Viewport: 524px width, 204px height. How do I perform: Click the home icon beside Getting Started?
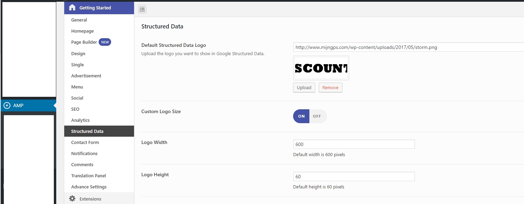click(x=72, y=7)
